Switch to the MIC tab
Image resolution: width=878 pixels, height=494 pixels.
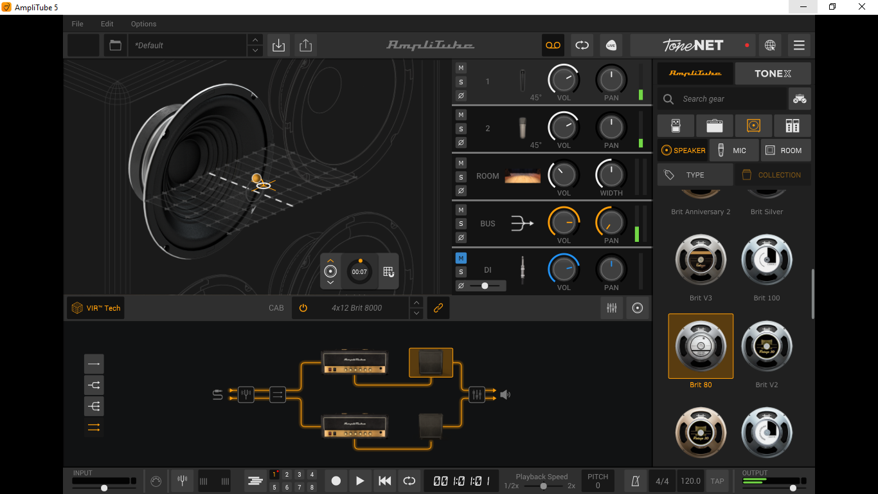(x=734, y=151)
